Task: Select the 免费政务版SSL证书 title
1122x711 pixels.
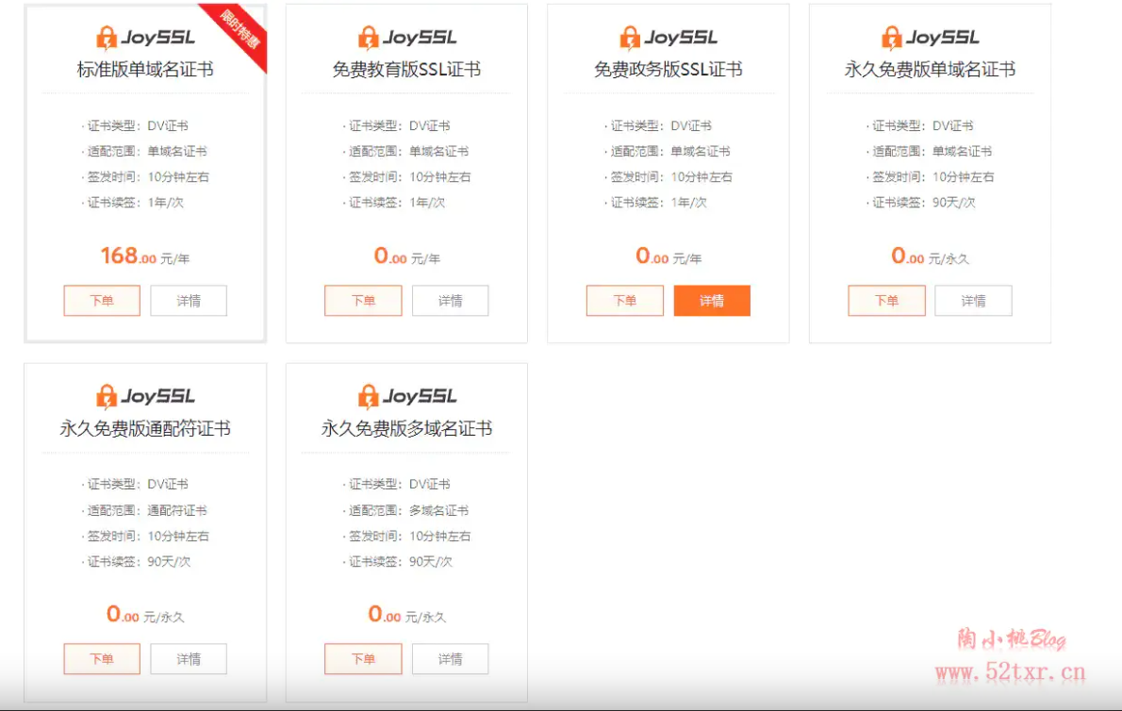Action: pos(668,70)
